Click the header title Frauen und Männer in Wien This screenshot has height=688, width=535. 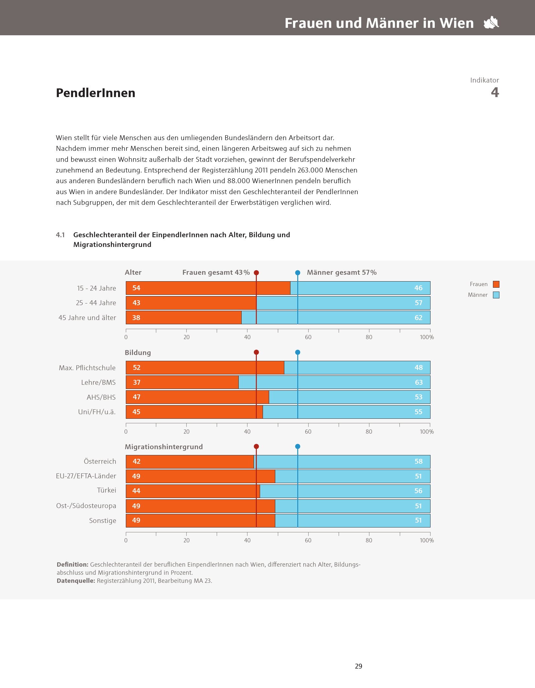(379, 23)
